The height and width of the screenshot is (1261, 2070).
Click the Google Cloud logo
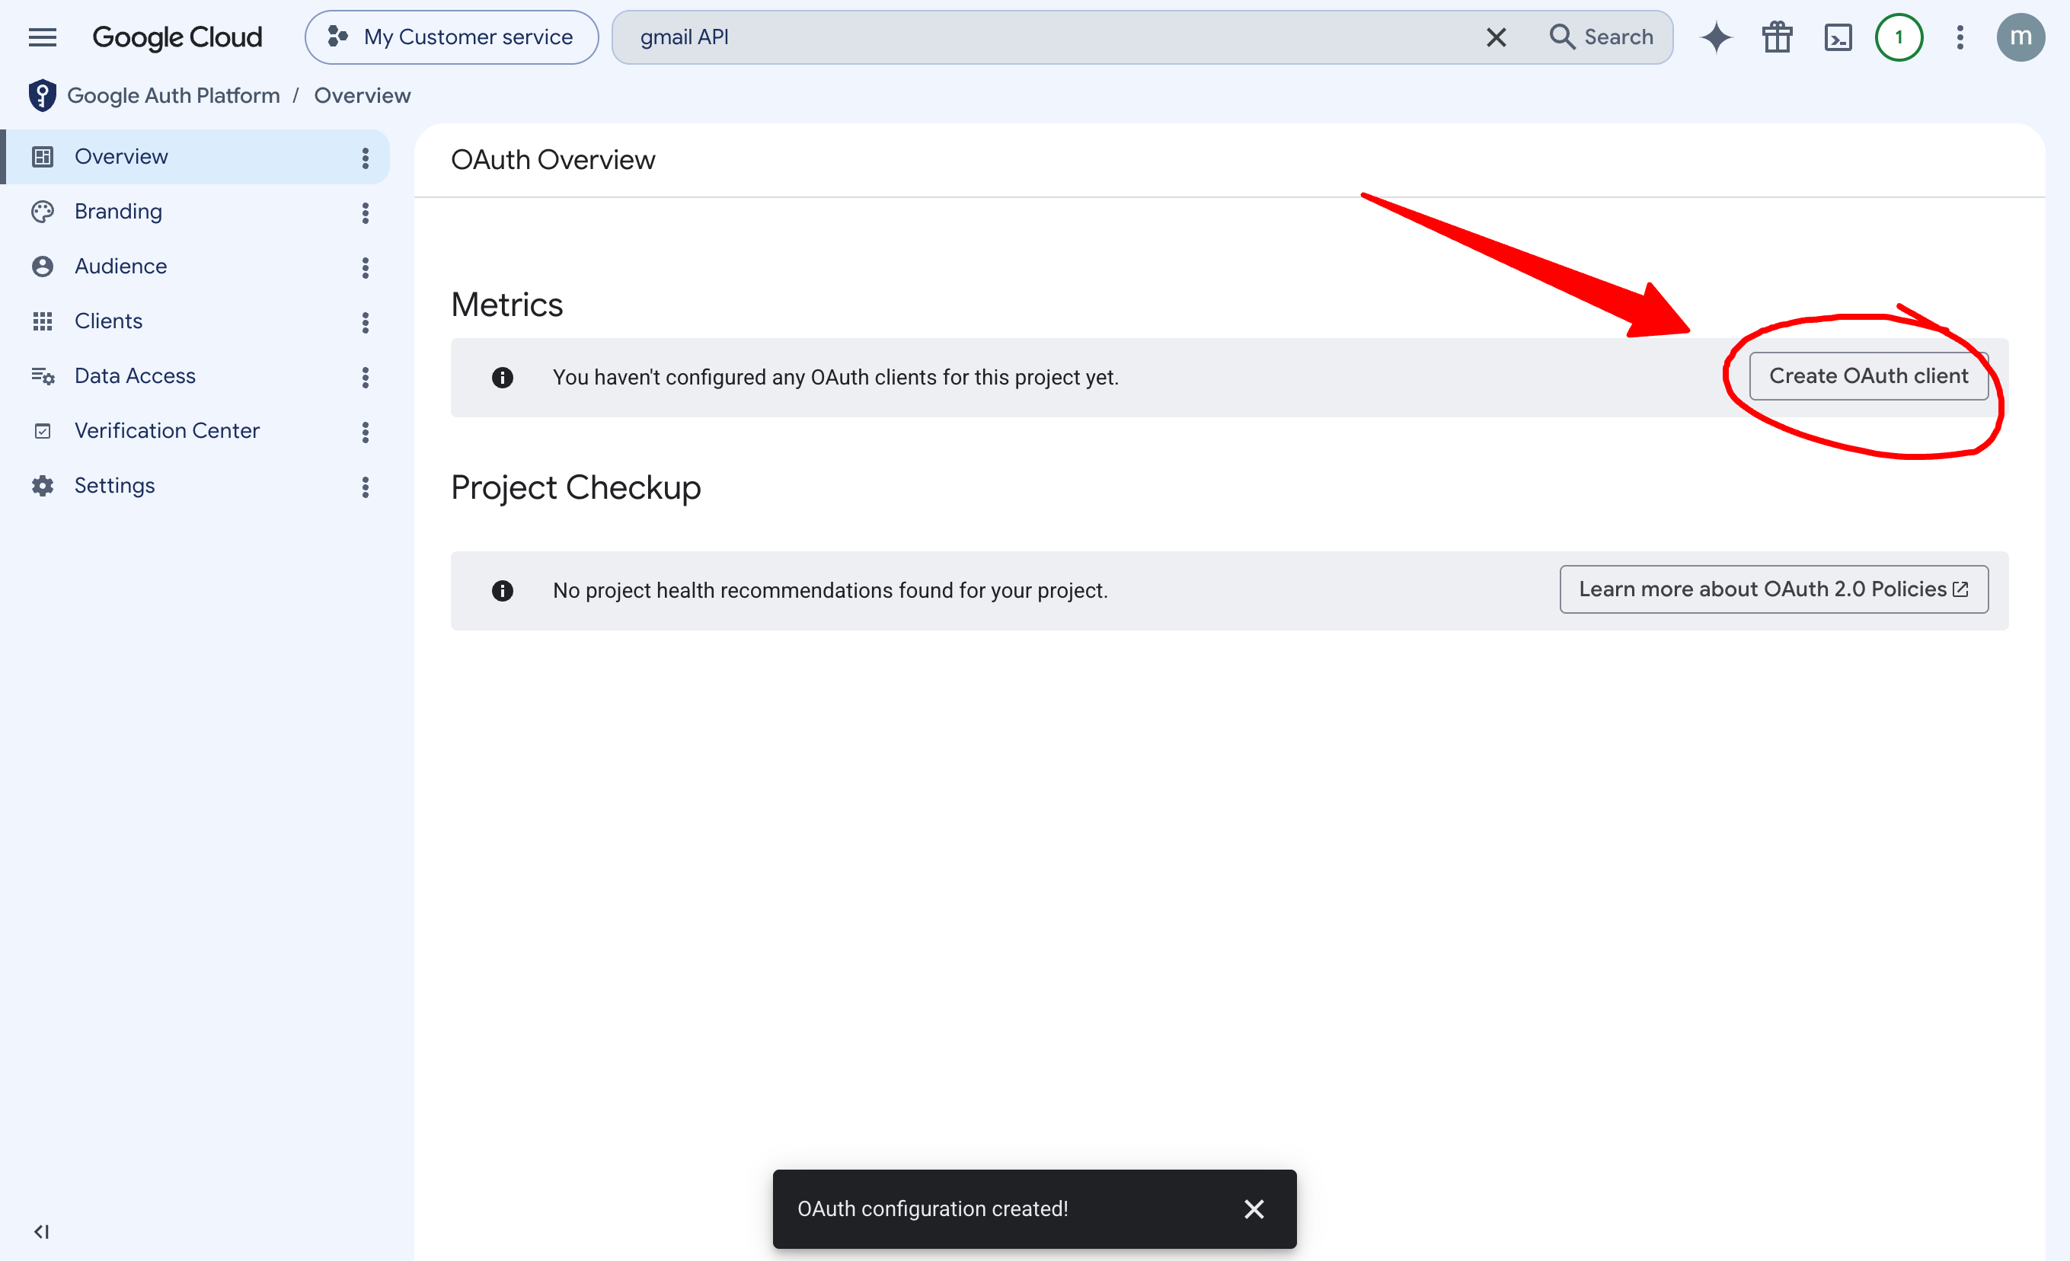click(x=177, y=37)
